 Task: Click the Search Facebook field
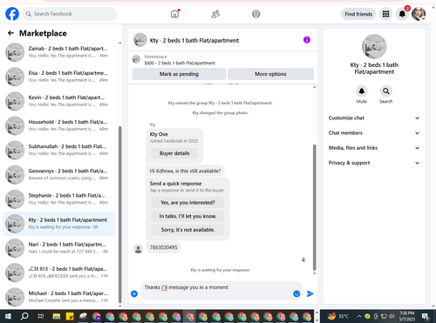point(70,14)
